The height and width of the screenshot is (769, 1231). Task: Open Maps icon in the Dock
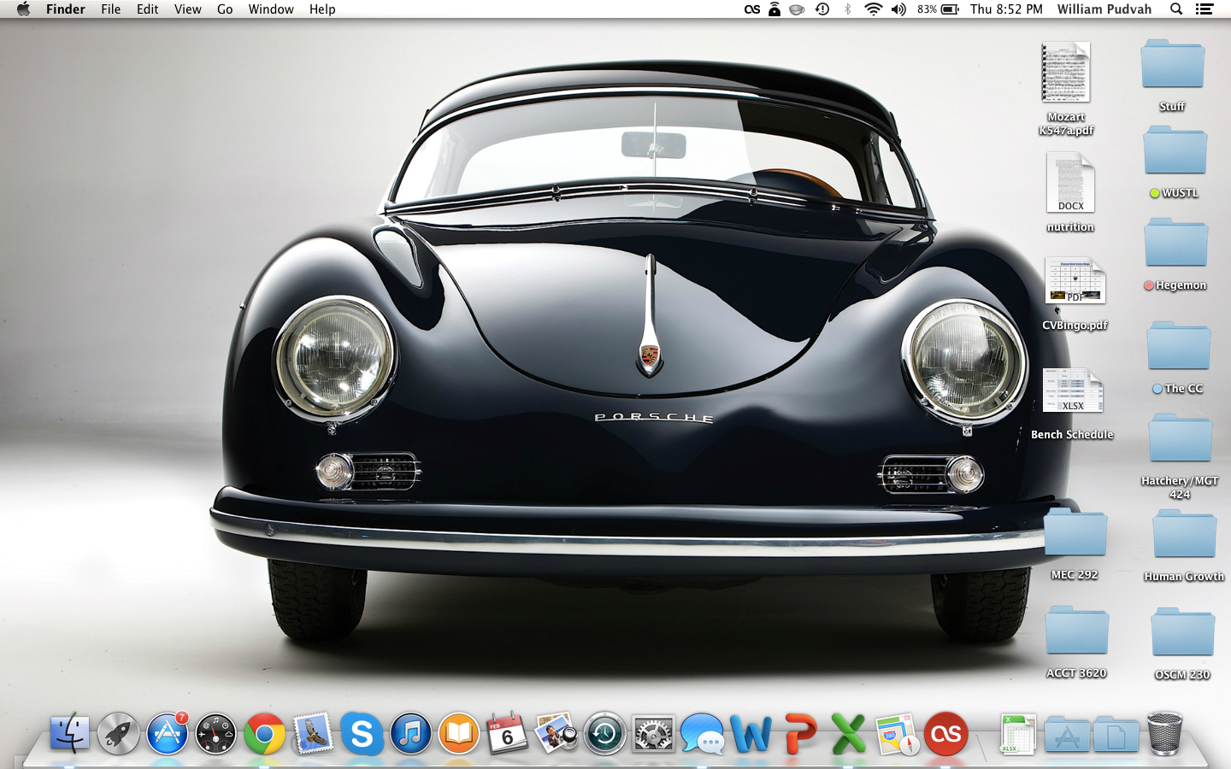tap(897, 734)
